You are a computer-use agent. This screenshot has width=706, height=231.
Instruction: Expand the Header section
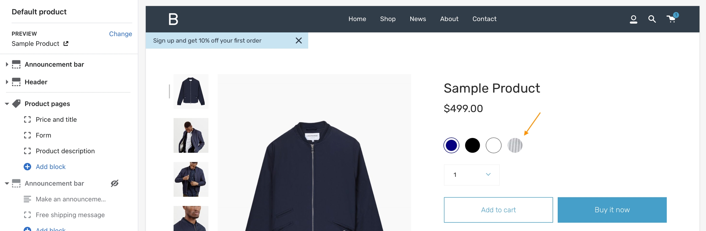point(7,82)
